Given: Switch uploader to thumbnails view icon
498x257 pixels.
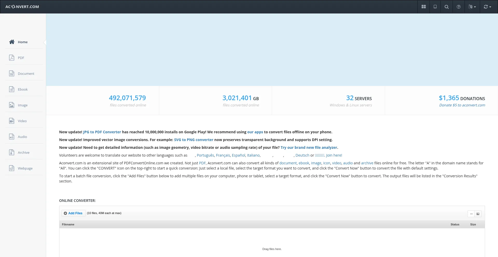Looking at the screenshot, I should (478, 214).
